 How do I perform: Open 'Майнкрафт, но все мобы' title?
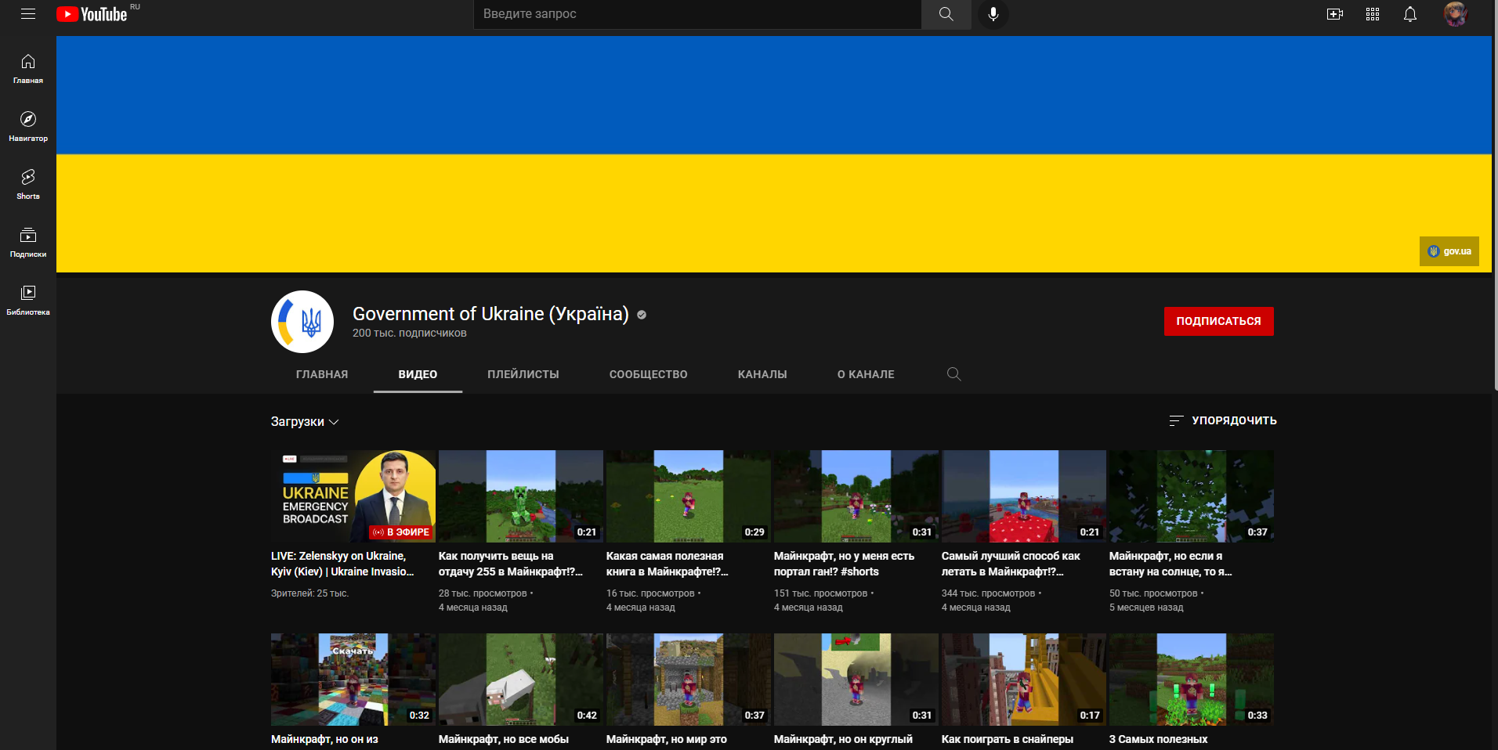pos(504,739)
